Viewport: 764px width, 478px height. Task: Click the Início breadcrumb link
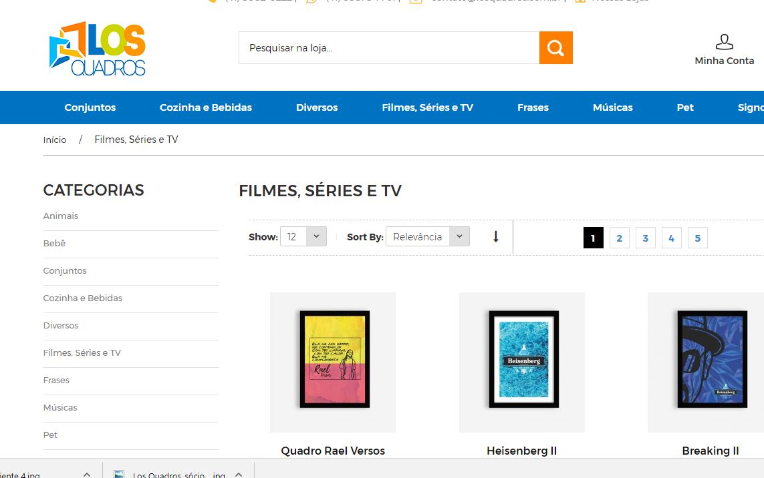pyautogui.click(x=55, y=140)
